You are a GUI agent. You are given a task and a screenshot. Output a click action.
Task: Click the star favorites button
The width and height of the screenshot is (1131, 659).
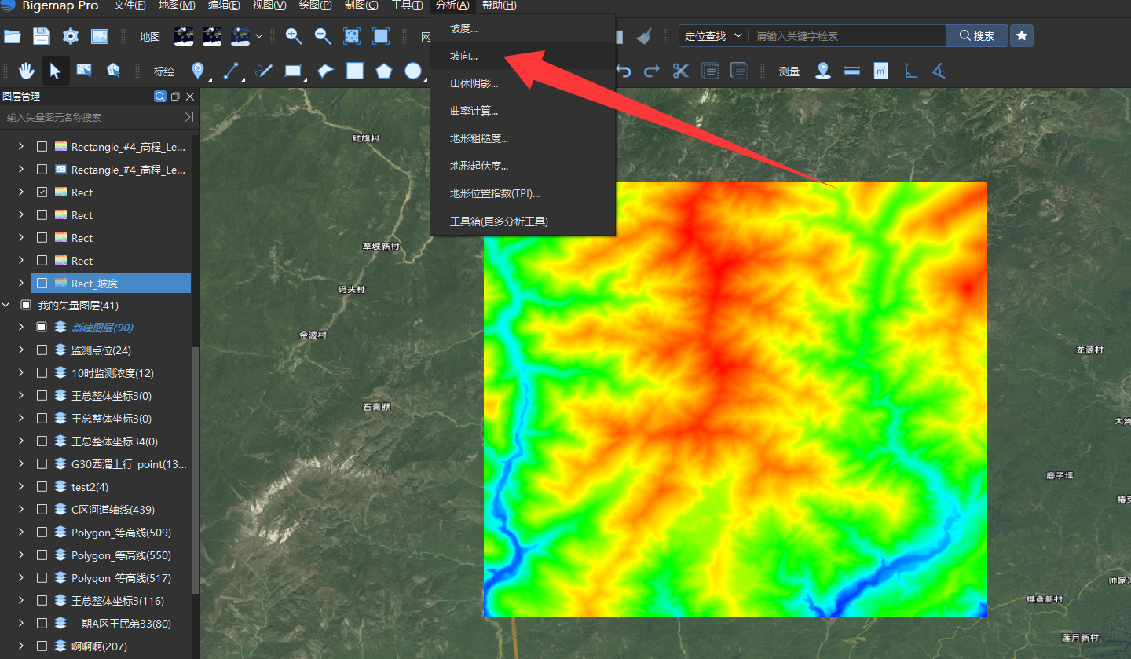click(x=1022, y=36)
